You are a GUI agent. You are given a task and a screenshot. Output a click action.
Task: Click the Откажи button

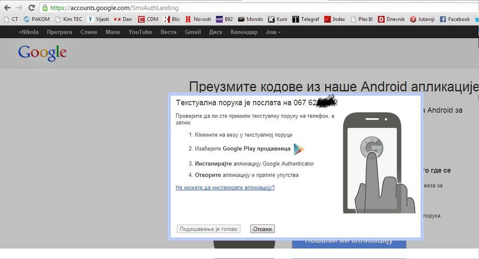262,229
